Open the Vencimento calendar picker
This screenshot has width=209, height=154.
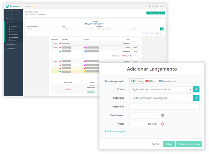click(163, 115)
